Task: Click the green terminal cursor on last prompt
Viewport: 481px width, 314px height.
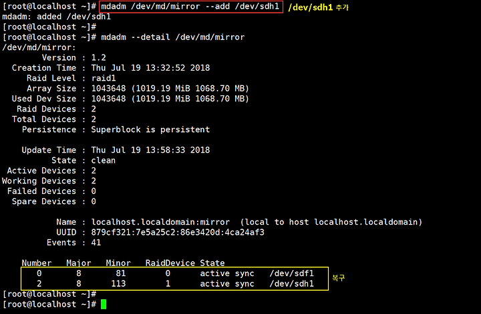Action: [x=104, y=305]
